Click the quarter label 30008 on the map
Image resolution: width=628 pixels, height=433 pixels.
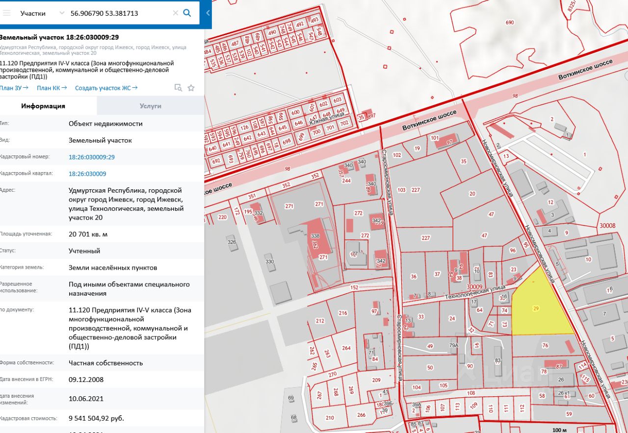[607, 226]
